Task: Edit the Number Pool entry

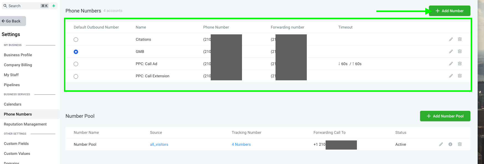Action: (441, 144)
